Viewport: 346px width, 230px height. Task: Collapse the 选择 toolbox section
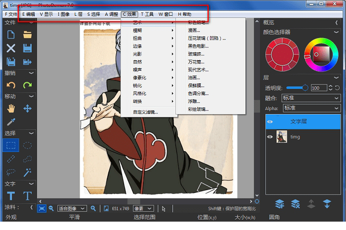31,133
